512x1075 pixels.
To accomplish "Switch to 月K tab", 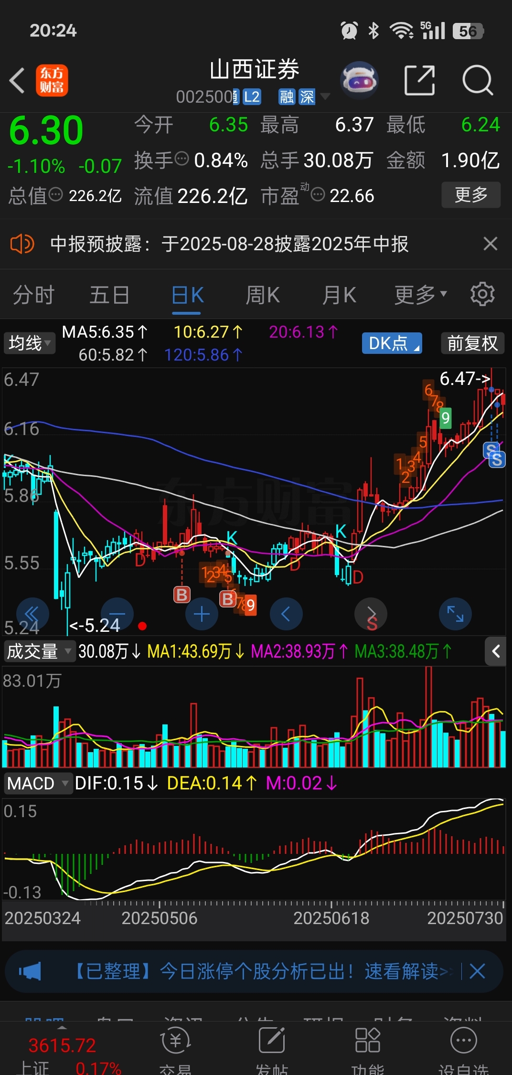I will pos(339,295).
